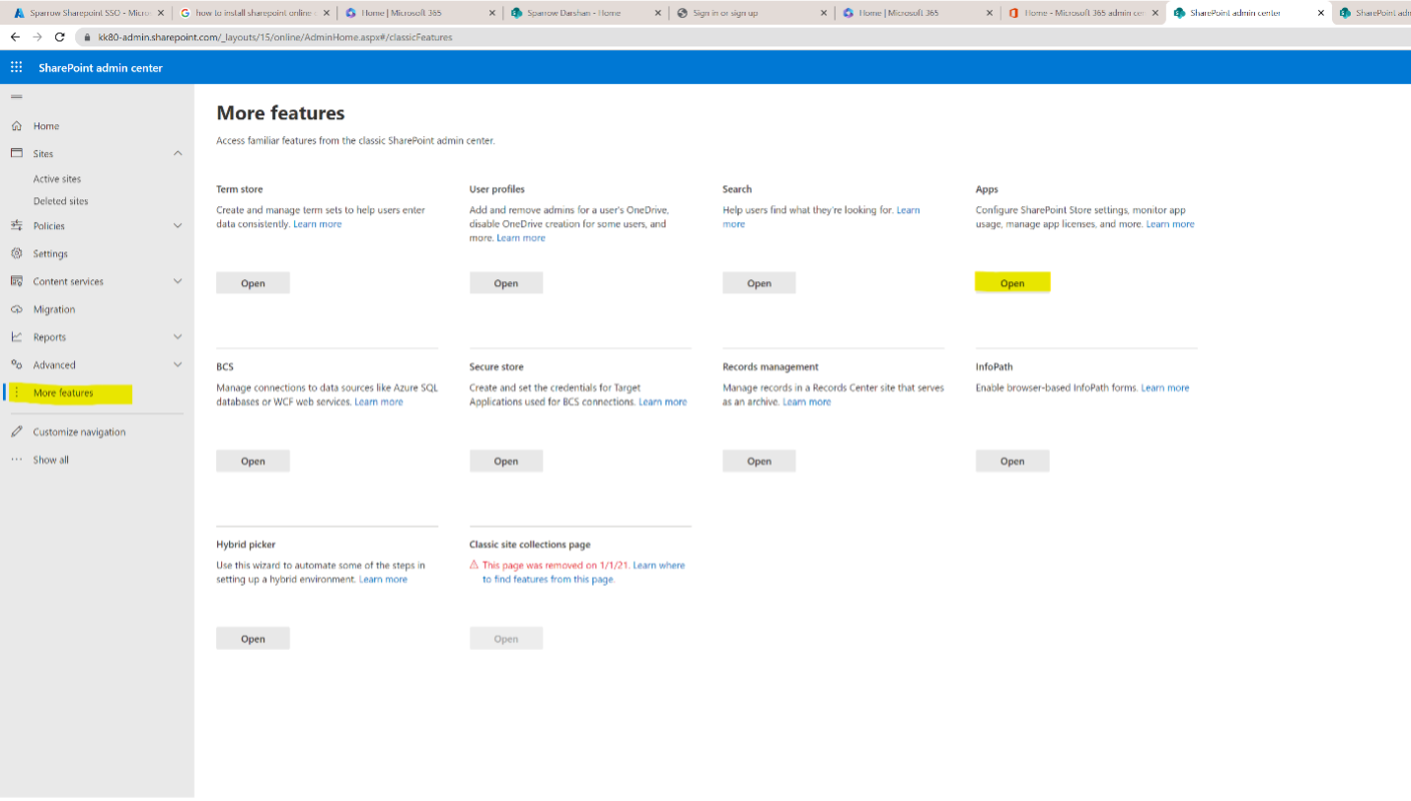Image resolution: width=1411 pixels, height=801 pixels.
Task: Open the highlighted Apps feature
Action: point(1012,282)
